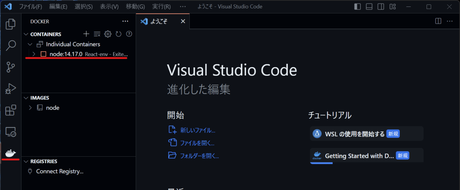
Task: Open the 編集(E) menu
Action: (x=58, y=7)
